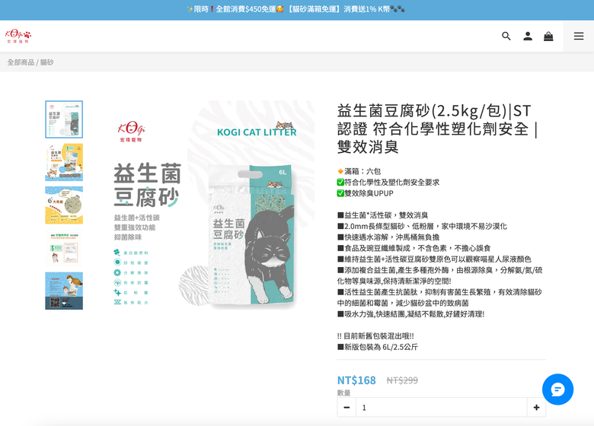
Task: Select third thumbnail showing litter granules
Action: tap(64, 205)
